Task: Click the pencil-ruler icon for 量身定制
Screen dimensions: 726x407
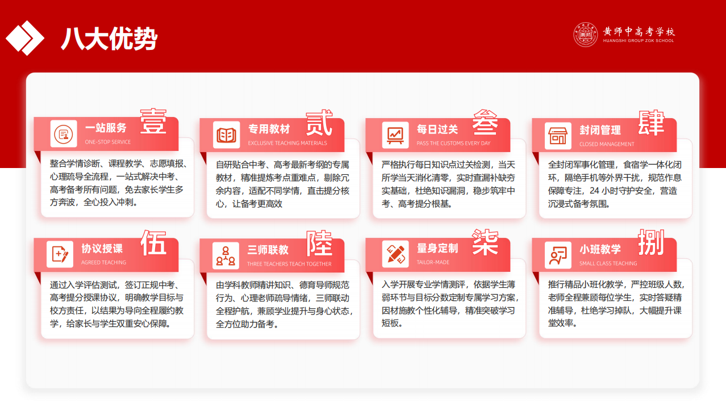Action: pyautogui.click(x=395, y=253)
